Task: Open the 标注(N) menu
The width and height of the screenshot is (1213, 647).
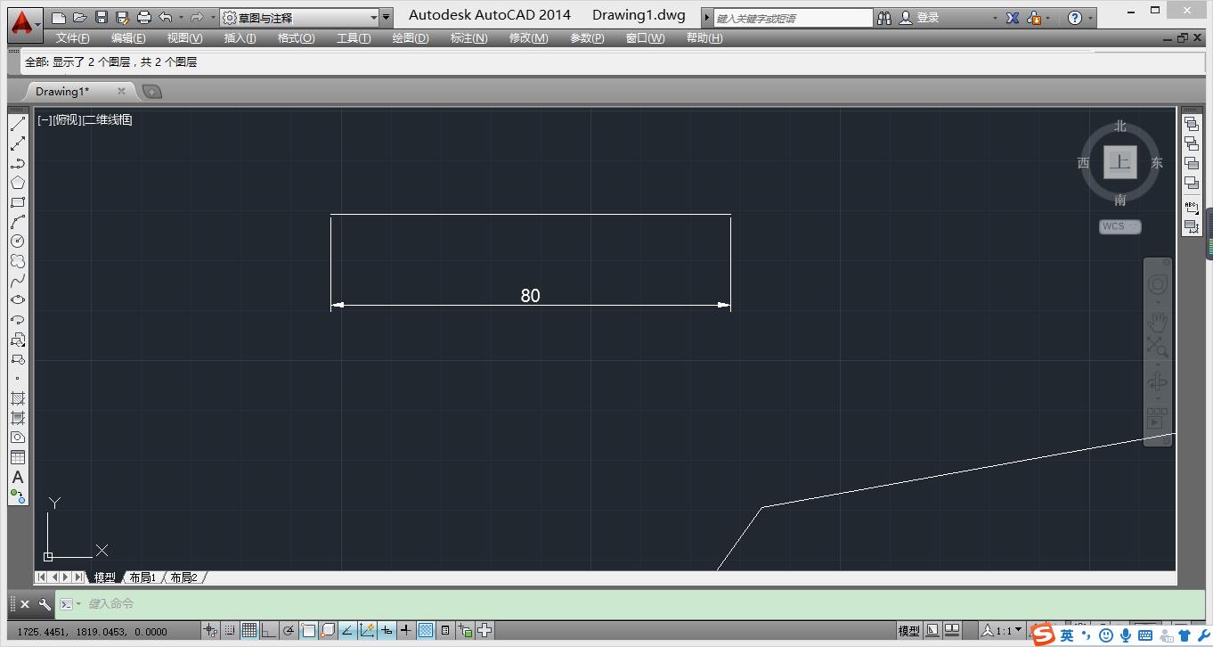Action: [x=468, y=38]
